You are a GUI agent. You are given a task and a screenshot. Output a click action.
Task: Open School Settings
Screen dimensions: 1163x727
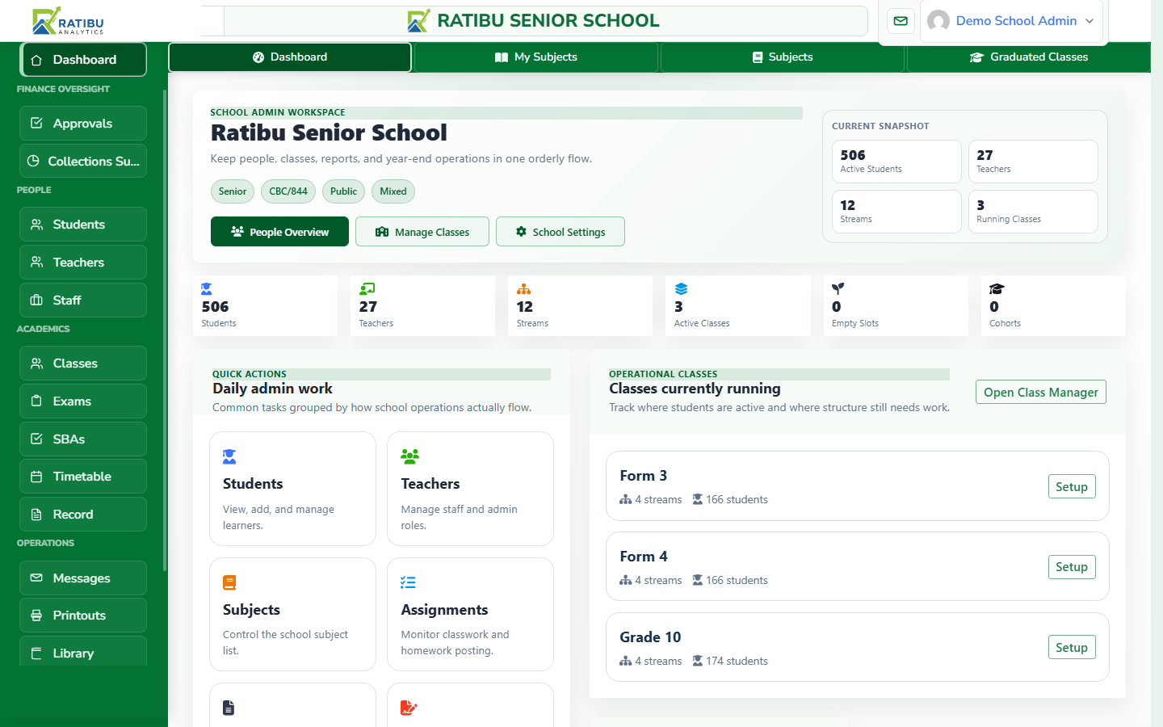tap(561, 232)
